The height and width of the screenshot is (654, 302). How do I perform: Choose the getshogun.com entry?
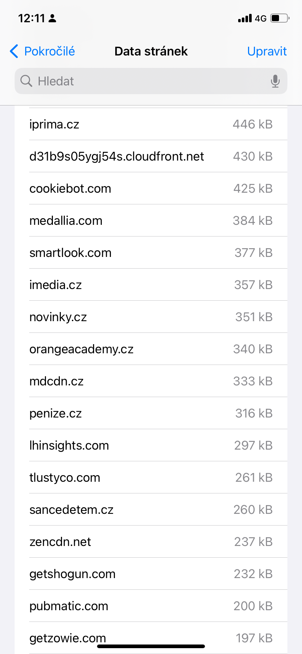point(151,574)
